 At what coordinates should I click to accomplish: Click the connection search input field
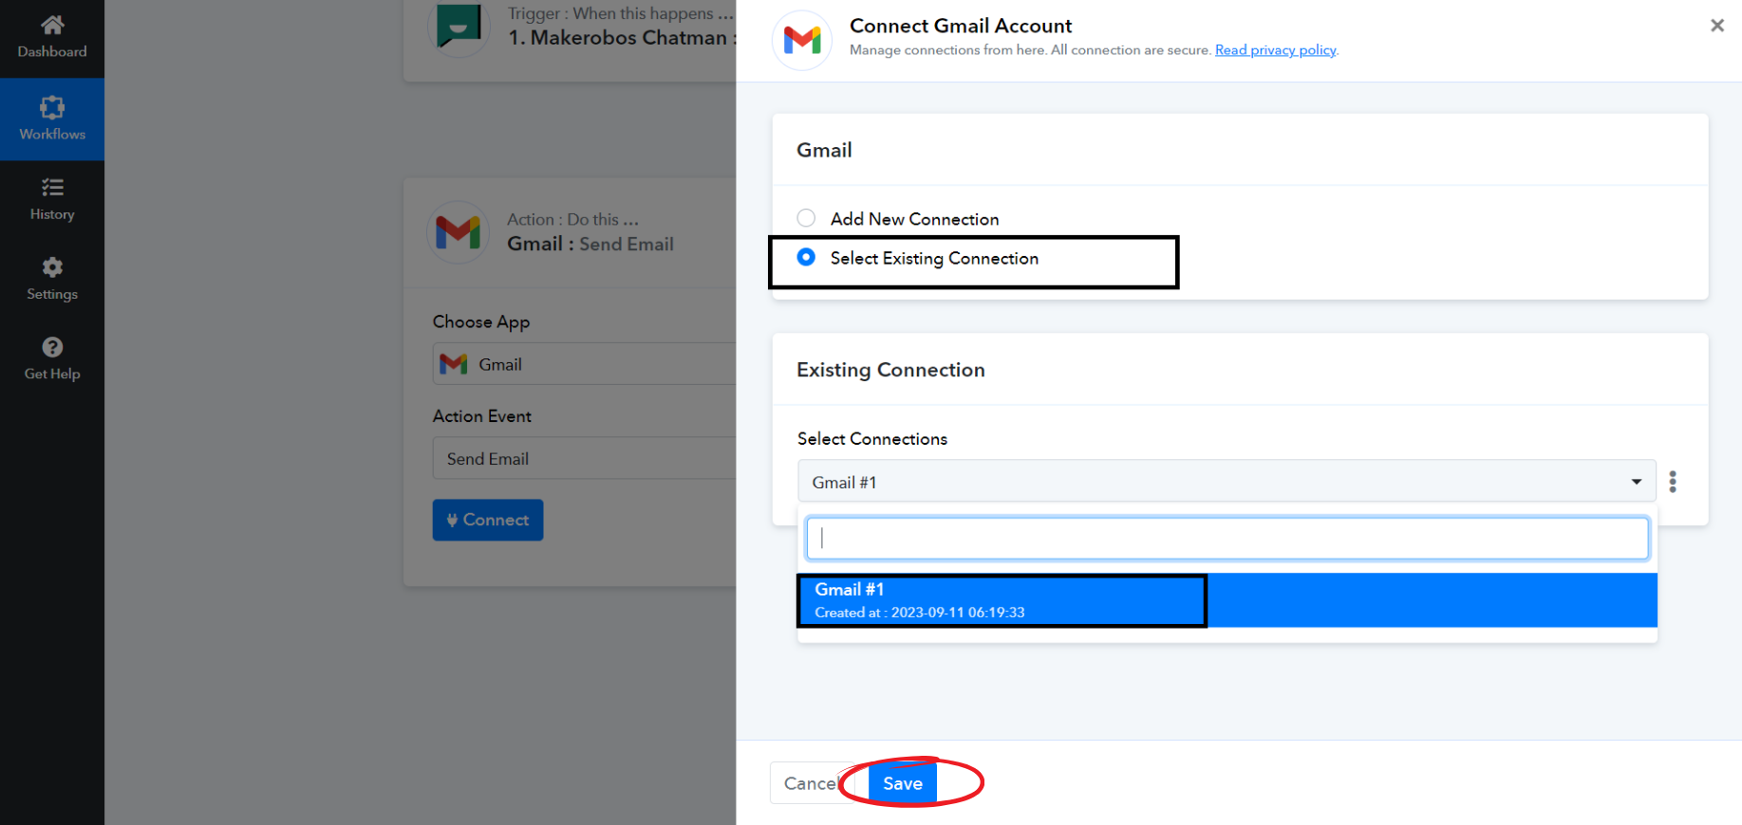click(x=1227, y=539)
